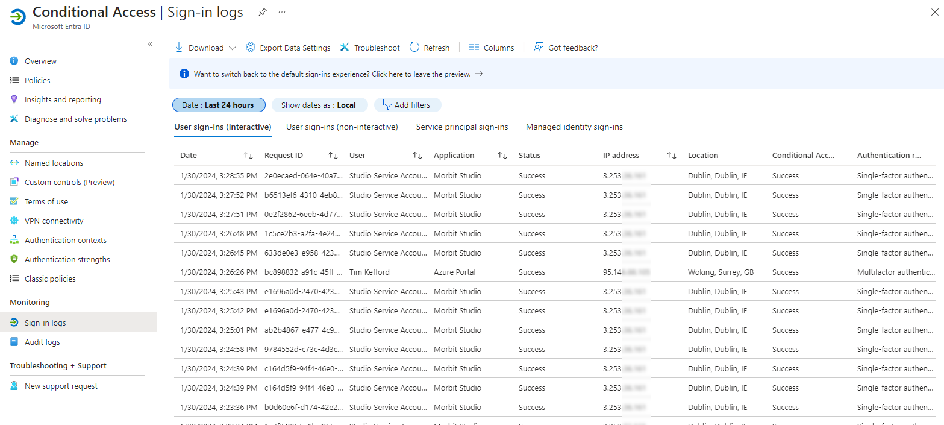This screenshot has width=944, height=425.
Task: Sort by the User column arrows
Action: tap(417, 156)
